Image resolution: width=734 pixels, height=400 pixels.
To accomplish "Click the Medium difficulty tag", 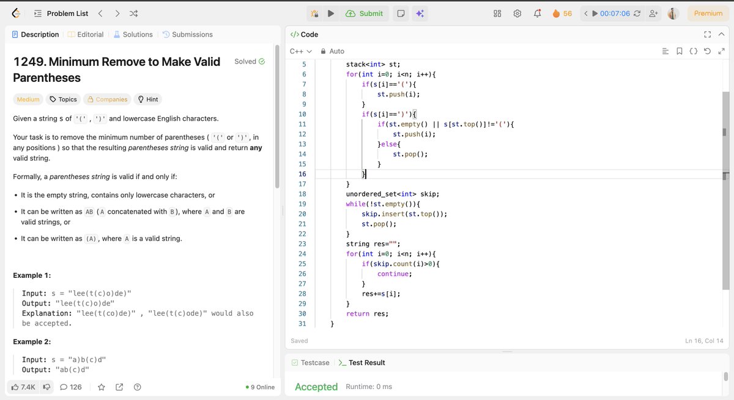I will click(28, 100).
